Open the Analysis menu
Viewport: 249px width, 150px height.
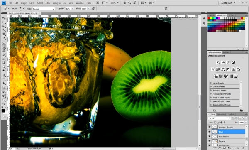pos(57,3)
